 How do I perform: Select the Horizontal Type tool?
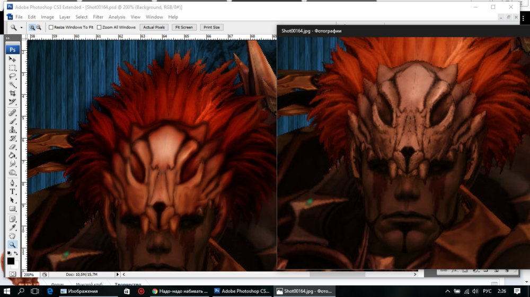click(13, 192)
